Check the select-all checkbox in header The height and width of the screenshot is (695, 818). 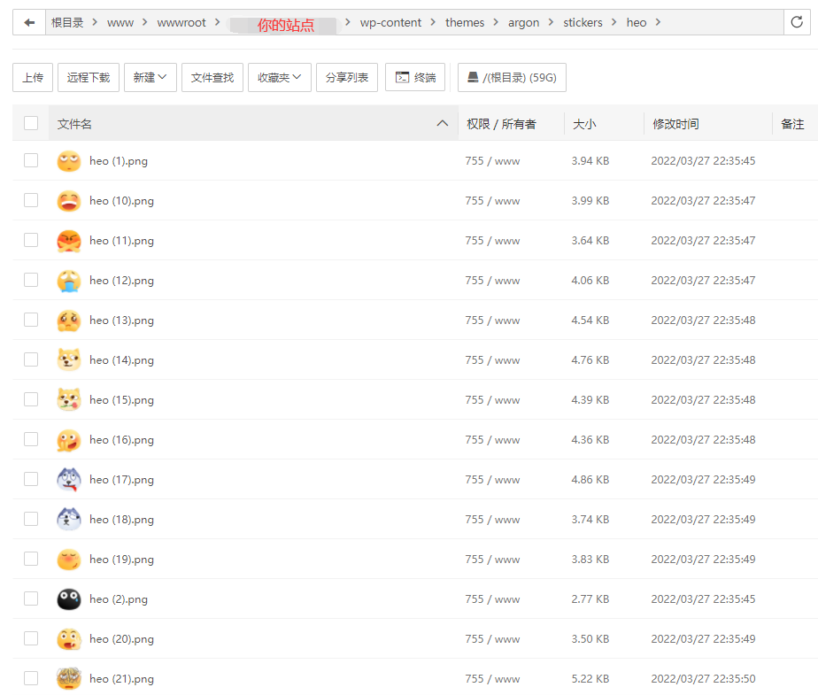30,123
